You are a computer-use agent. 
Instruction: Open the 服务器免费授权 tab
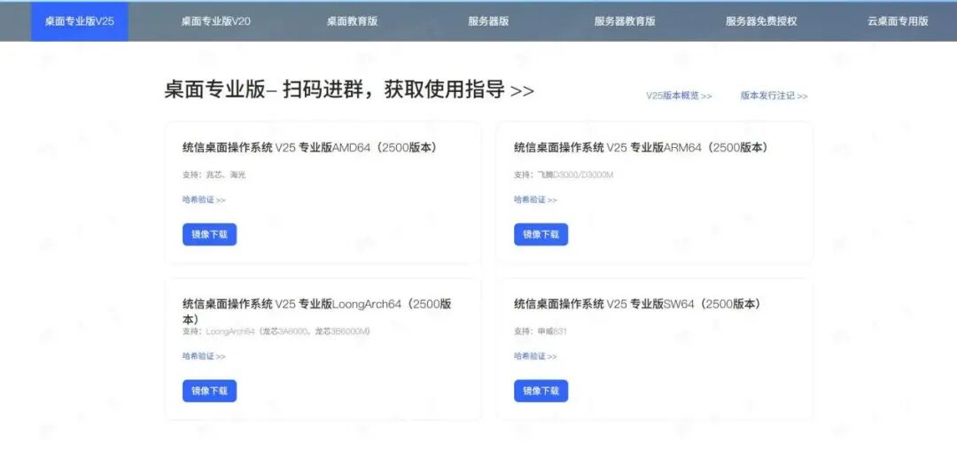[761, 21]
